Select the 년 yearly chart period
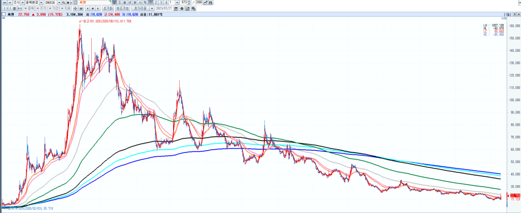Image resolution: width=521 pixels, height=213 pixels. [x=130, y=2]
